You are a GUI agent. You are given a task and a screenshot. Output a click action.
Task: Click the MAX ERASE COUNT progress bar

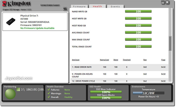[x=138, y=40]
